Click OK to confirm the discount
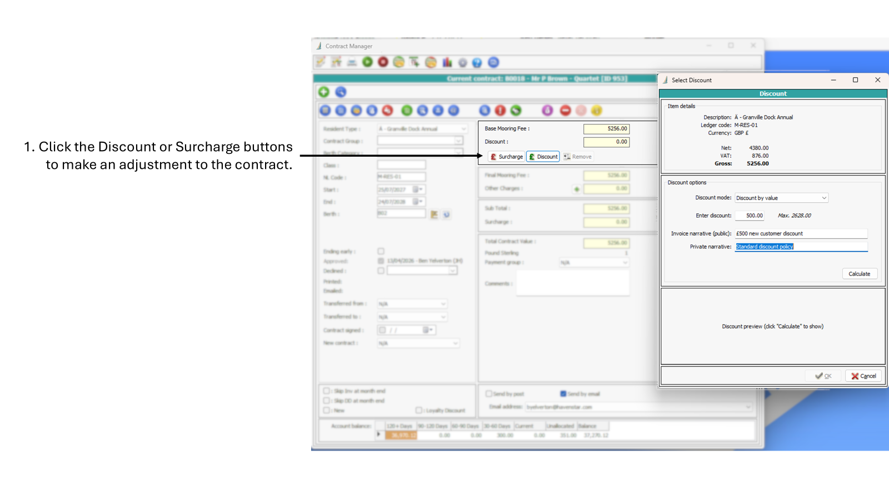The width and height of the screenshot is (889, 500). coord(822,376)
